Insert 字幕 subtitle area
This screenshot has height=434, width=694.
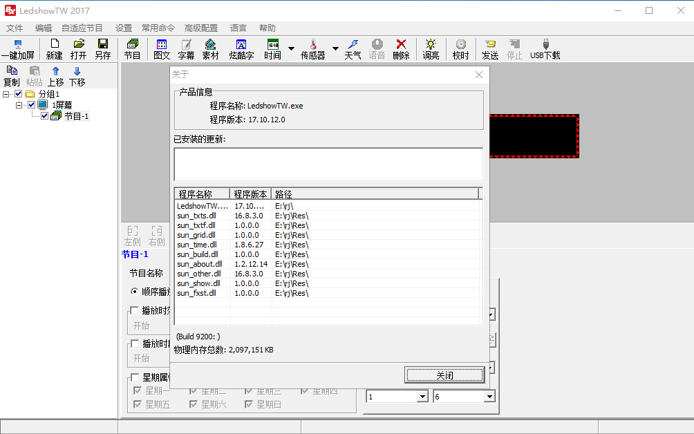coord(187,49)
